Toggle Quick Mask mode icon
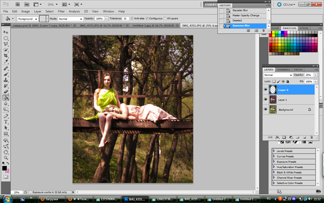Screen dimensions: 324x203 6,177
